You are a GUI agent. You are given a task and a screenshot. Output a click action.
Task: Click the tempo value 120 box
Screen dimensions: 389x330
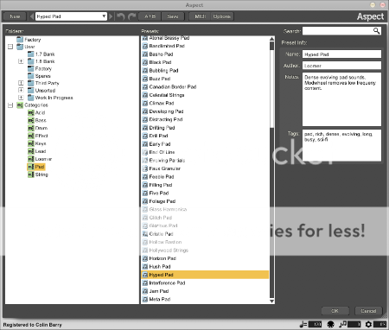click(x=315, y=325)
